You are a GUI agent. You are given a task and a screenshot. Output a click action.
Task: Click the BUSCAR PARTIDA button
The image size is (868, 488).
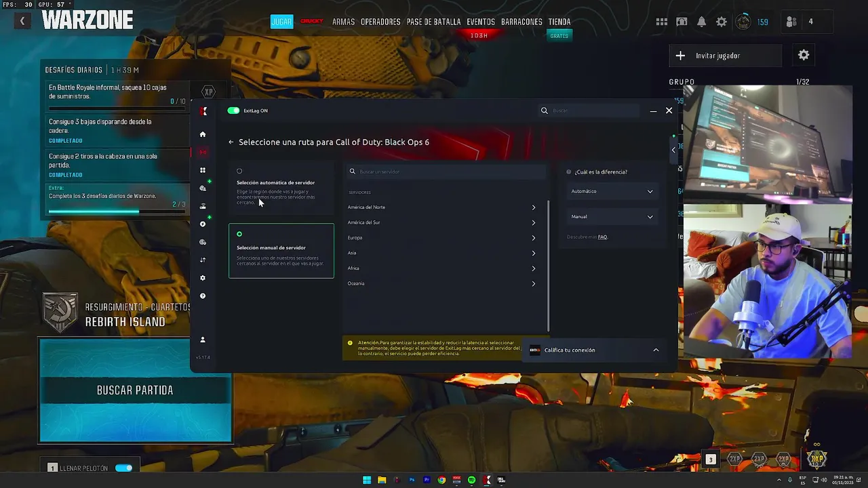(135, 390)
